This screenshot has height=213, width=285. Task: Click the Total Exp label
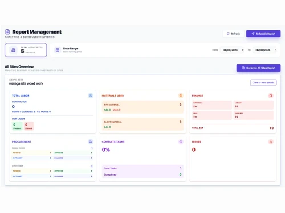pos(198,128)
